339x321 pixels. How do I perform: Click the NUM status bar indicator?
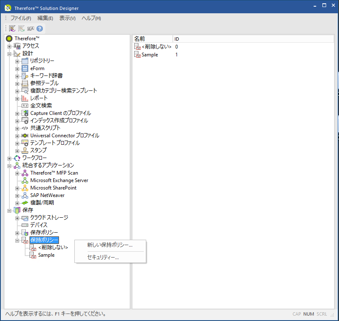309,314
